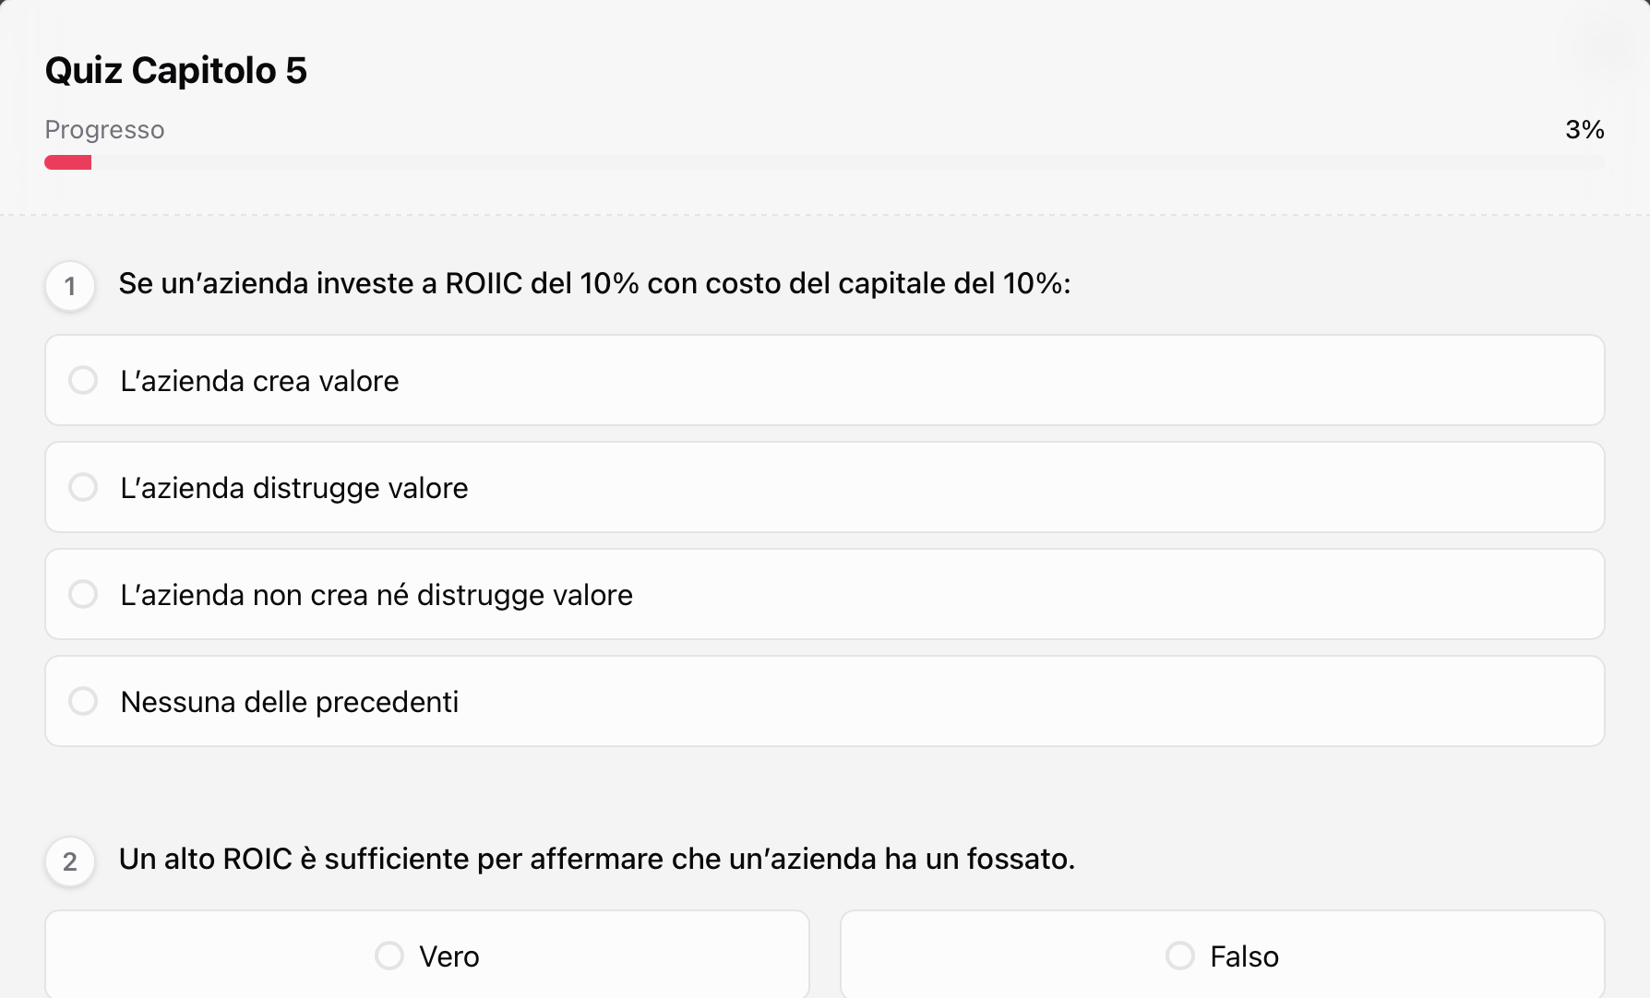Click the "Vero" answer label

[448, 956]
